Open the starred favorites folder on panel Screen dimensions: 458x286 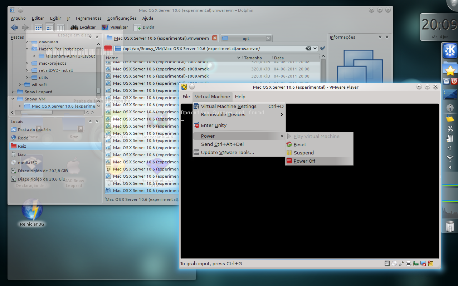(x=450, y=69)
